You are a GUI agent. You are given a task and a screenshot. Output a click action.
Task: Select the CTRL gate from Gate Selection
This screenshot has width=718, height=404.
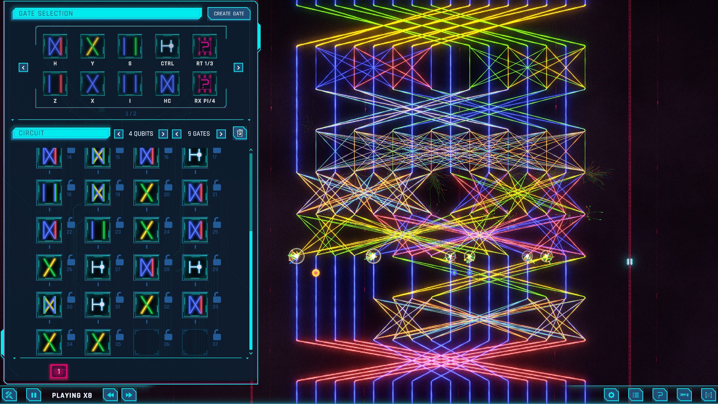point(167,46)
